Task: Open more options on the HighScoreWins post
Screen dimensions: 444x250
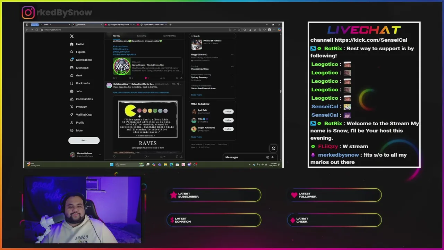Action: pyautogui.click(x=181, y=84)
